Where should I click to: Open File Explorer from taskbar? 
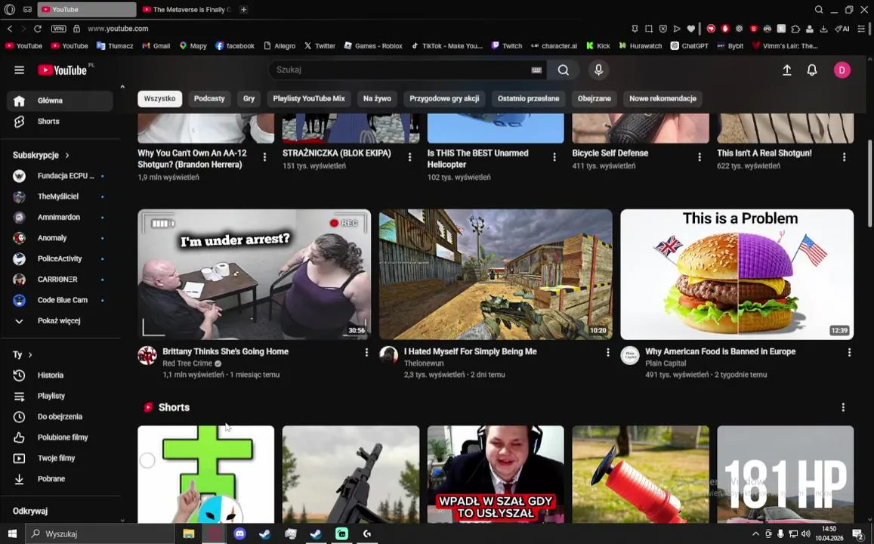188,534
